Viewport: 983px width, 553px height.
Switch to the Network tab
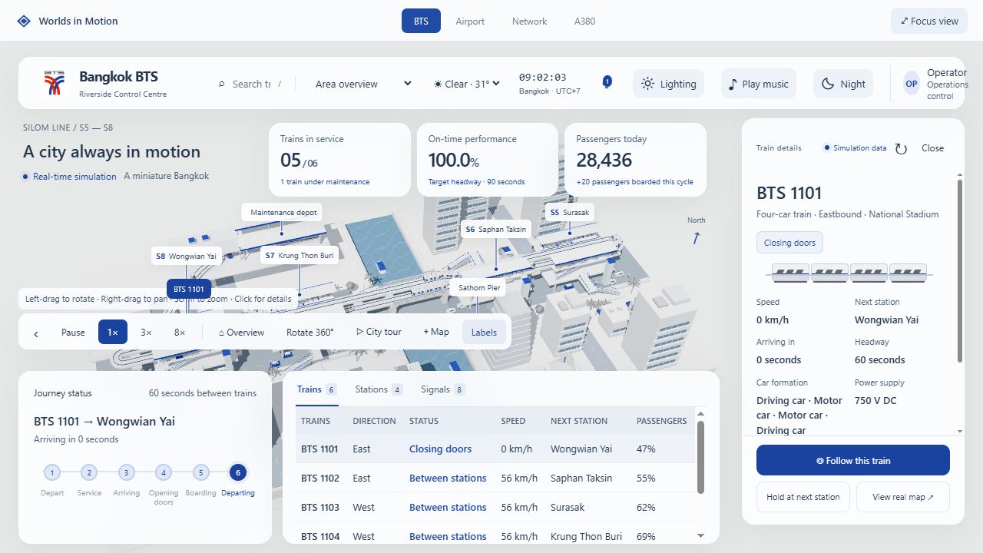530,21
